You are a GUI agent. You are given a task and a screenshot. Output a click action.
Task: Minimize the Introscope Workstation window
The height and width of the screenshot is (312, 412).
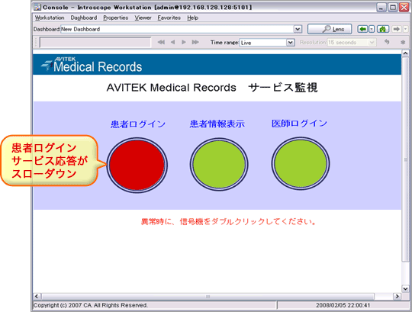[381, 7]
